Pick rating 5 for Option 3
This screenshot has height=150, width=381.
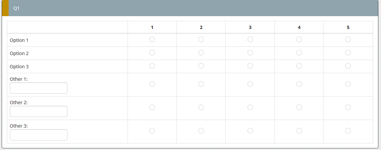coord(348,66)
